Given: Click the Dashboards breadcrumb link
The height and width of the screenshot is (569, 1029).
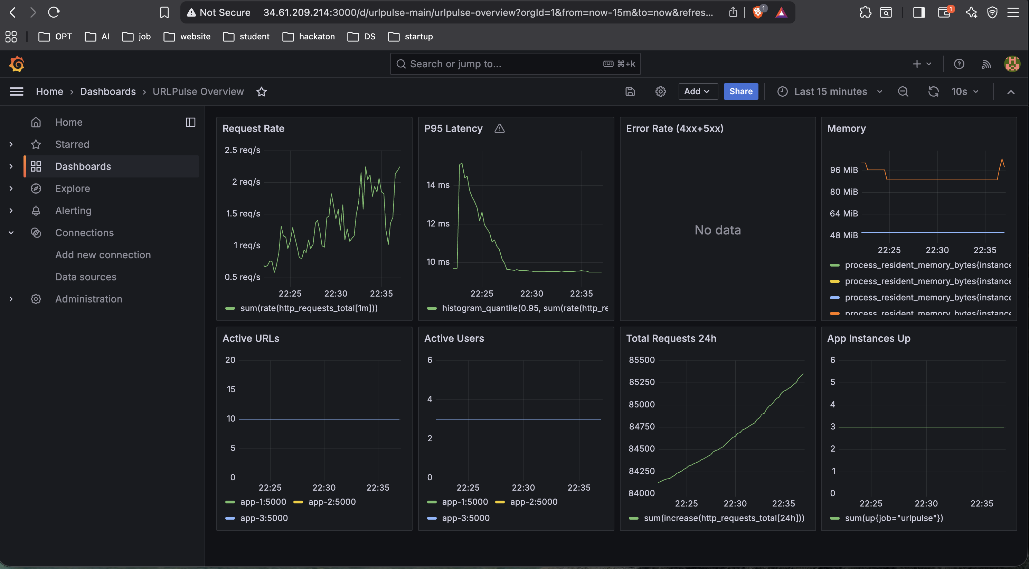Looking at the screenshot, I should pyautogui.click(x=107, y=92).
